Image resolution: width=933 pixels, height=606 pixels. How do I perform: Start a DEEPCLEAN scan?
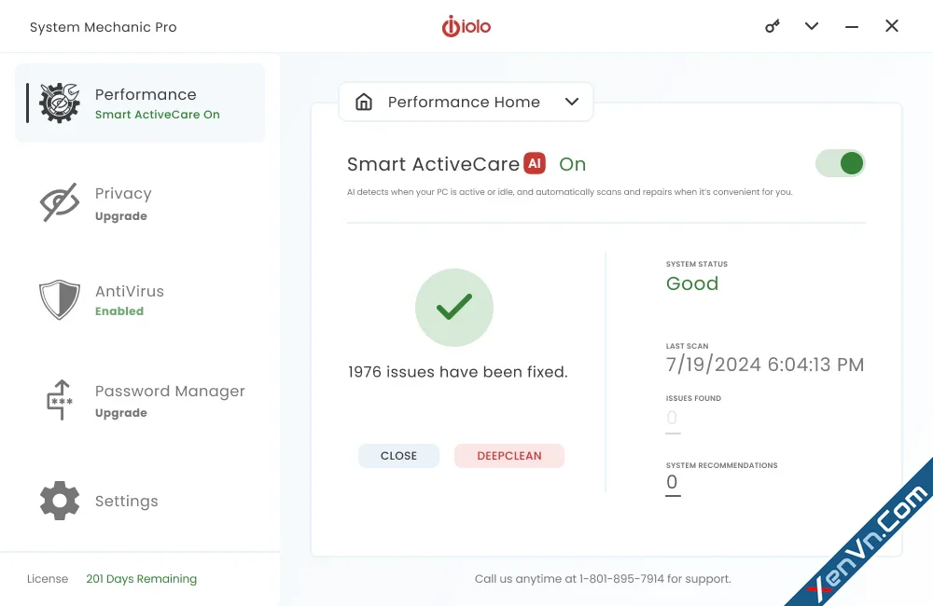pos(509,456)
